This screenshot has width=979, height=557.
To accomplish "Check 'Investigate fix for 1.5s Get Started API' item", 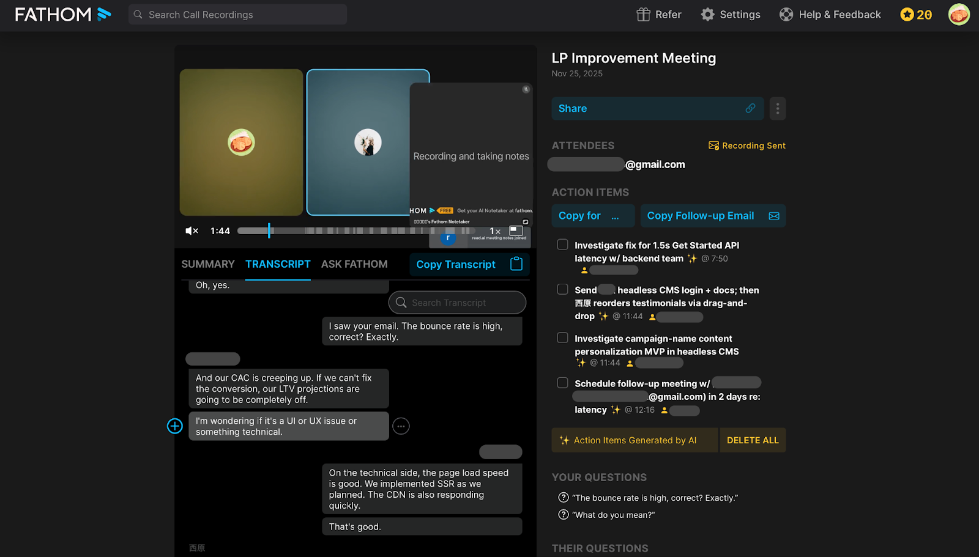I will pyautogui.click(x=562, y=245).
